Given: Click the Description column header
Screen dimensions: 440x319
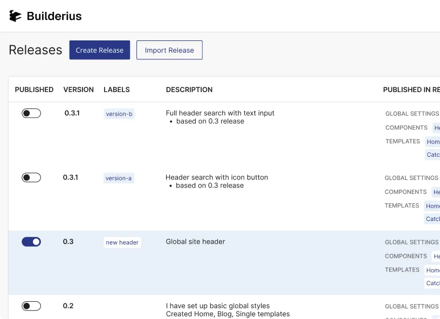Looking at the screenshot, I should click(x=189, y=89).
